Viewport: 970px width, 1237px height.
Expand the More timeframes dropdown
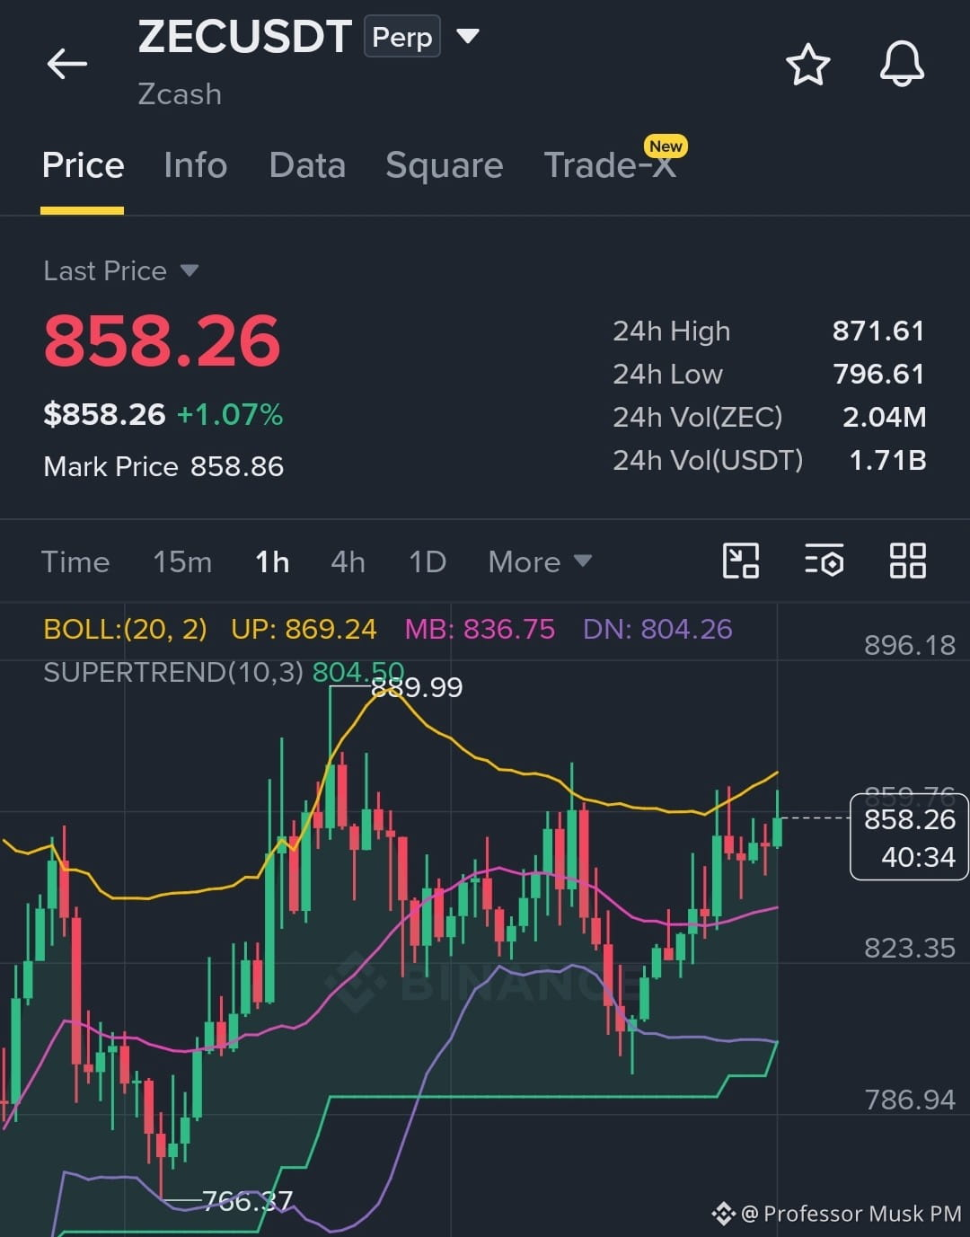tap(540, 562)
